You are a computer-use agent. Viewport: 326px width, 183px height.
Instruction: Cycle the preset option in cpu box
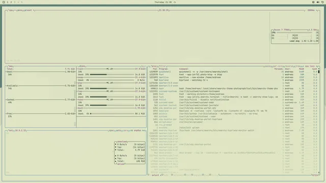(28, 10)
